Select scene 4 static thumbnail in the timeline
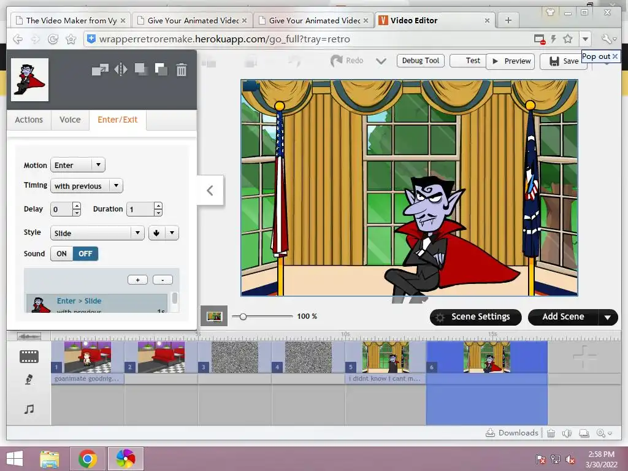Viewport: 628px width, 471px height. [308, 357]
